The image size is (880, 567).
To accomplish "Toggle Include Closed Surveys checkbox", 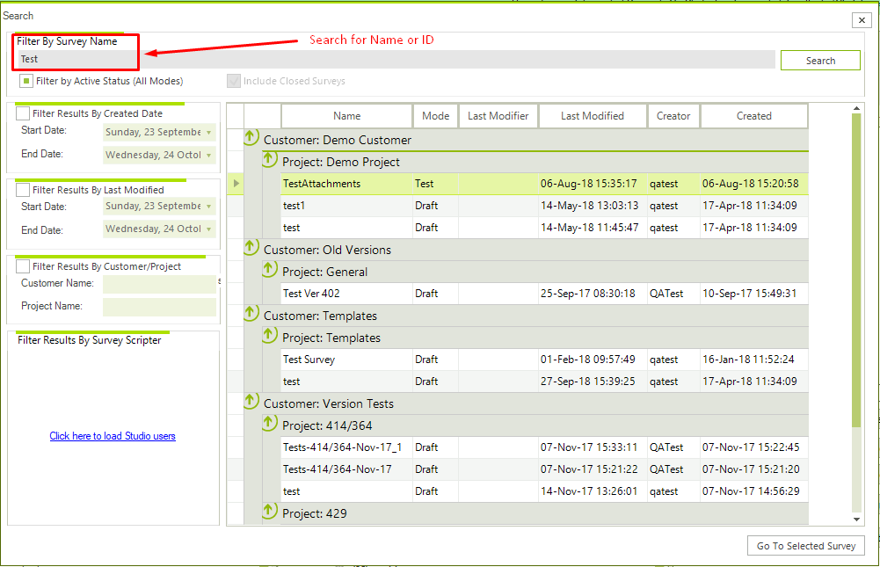I will (234, 81).
